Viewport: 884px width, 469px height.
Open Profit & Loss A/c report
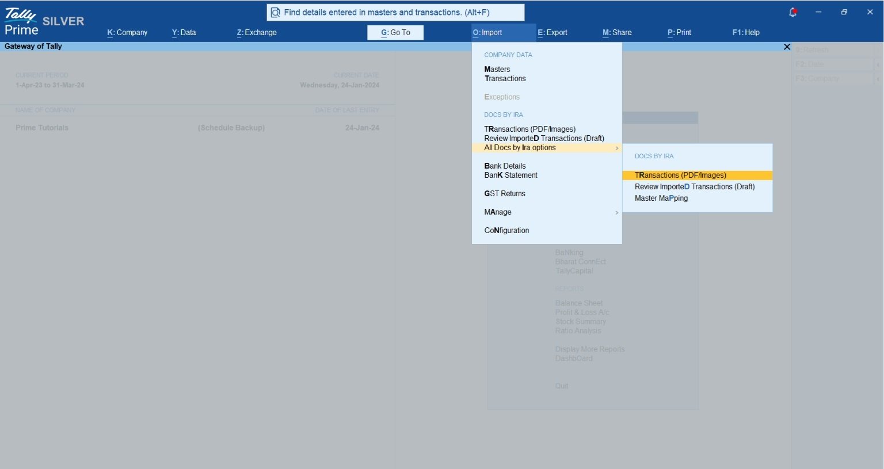pos(582,312)
